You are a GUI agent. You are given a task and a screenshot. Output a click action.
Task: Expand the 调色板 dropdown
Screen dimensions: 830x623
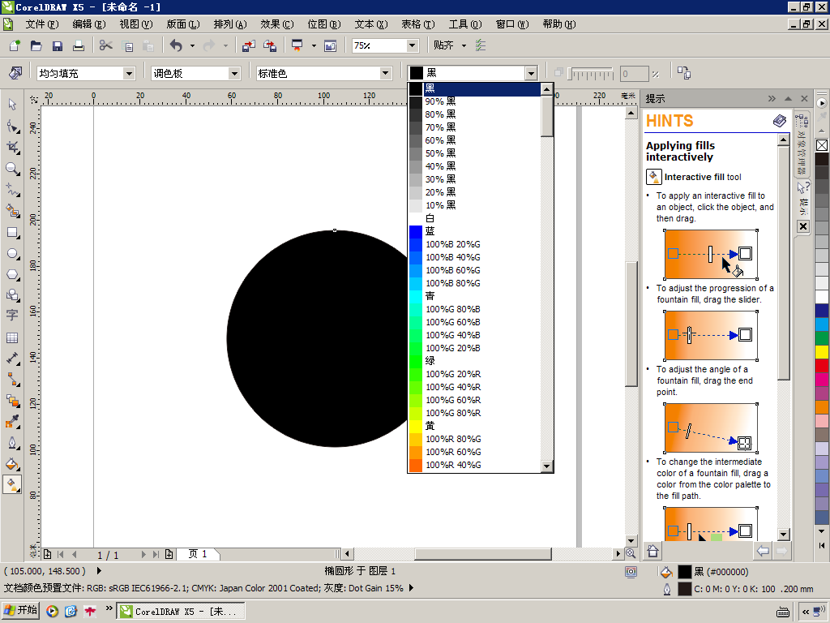tap(234, 73)
